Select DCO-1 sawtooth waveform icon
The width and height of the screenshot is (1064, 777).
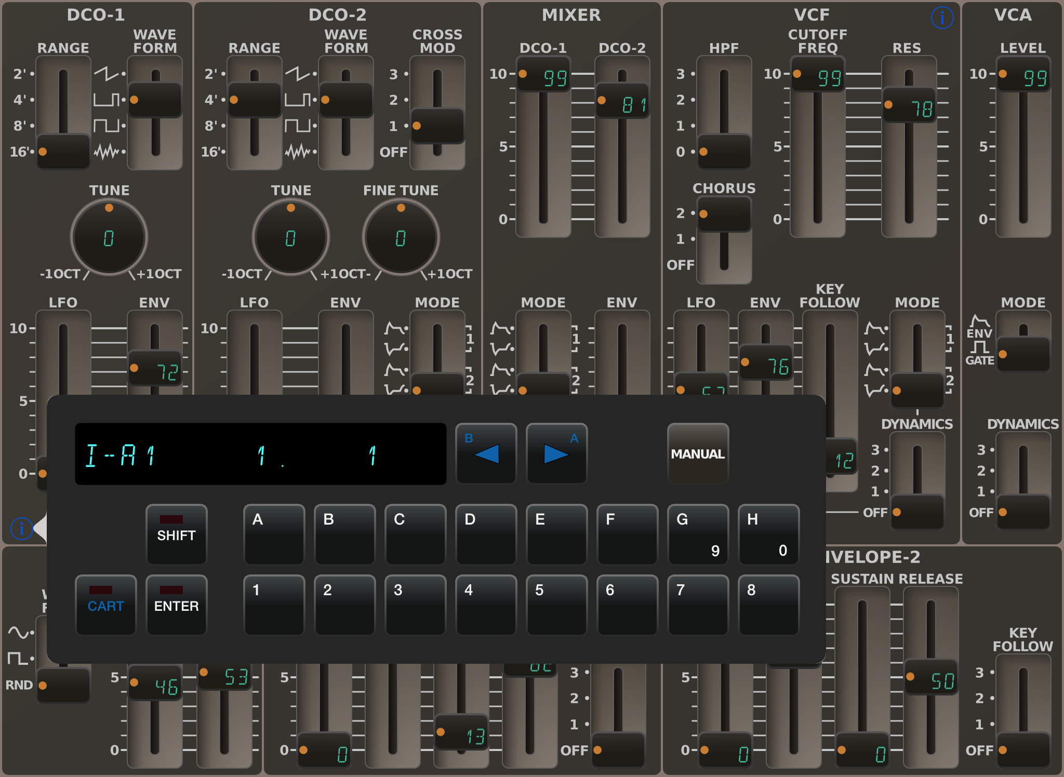106,74
